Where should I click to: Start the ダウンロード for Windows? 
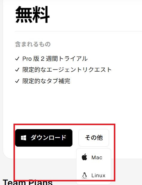[44, 138]
